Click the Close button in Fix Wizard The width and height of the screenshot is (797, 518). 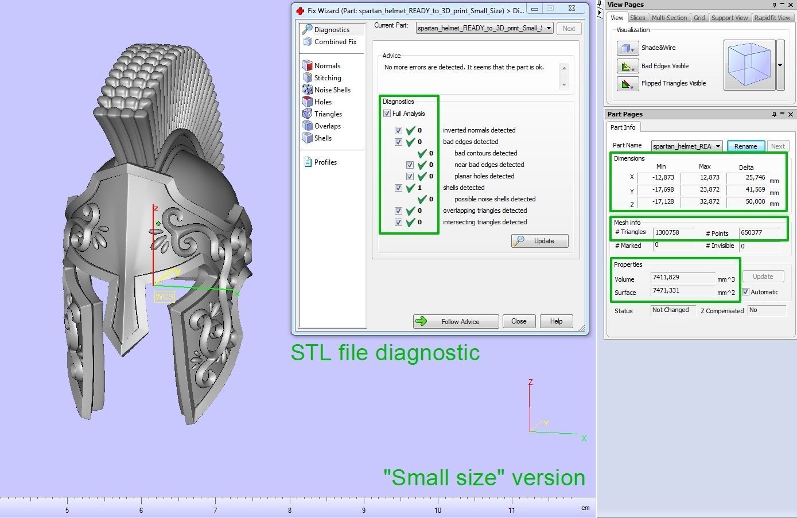(x=519, y=321)
